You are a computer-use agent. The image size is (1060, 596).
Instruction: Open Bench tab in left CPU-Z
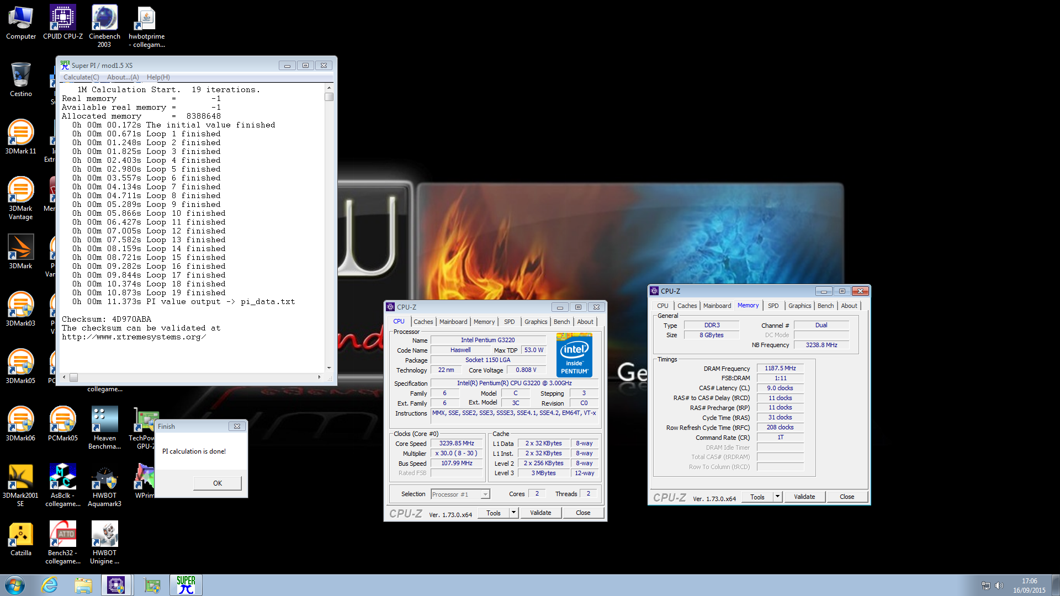coord(561,322)
